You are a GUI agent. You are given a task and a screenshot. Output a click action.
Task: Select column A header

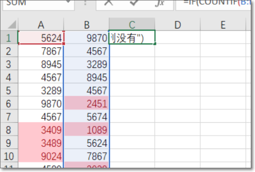tap(41, 24)
